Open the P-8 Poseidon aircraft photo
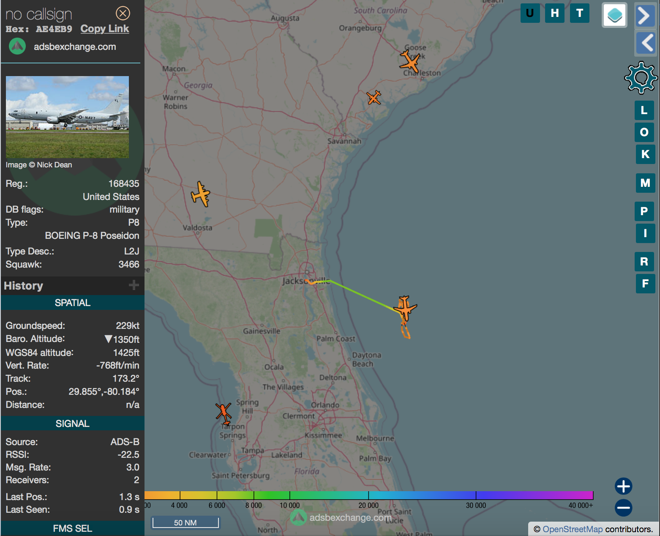The height and width of the screenshot is (536, 660). point(67,117)
